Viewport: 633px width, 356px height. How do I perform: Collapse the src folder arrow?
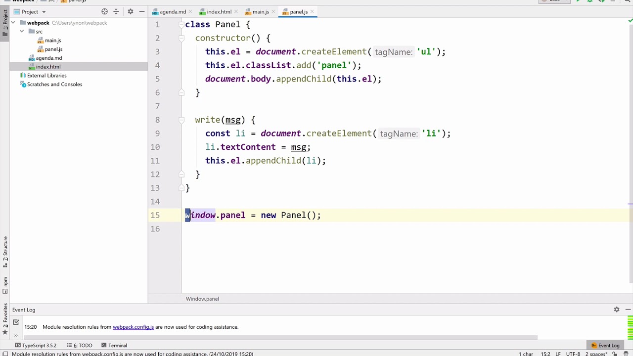[22, 32]
